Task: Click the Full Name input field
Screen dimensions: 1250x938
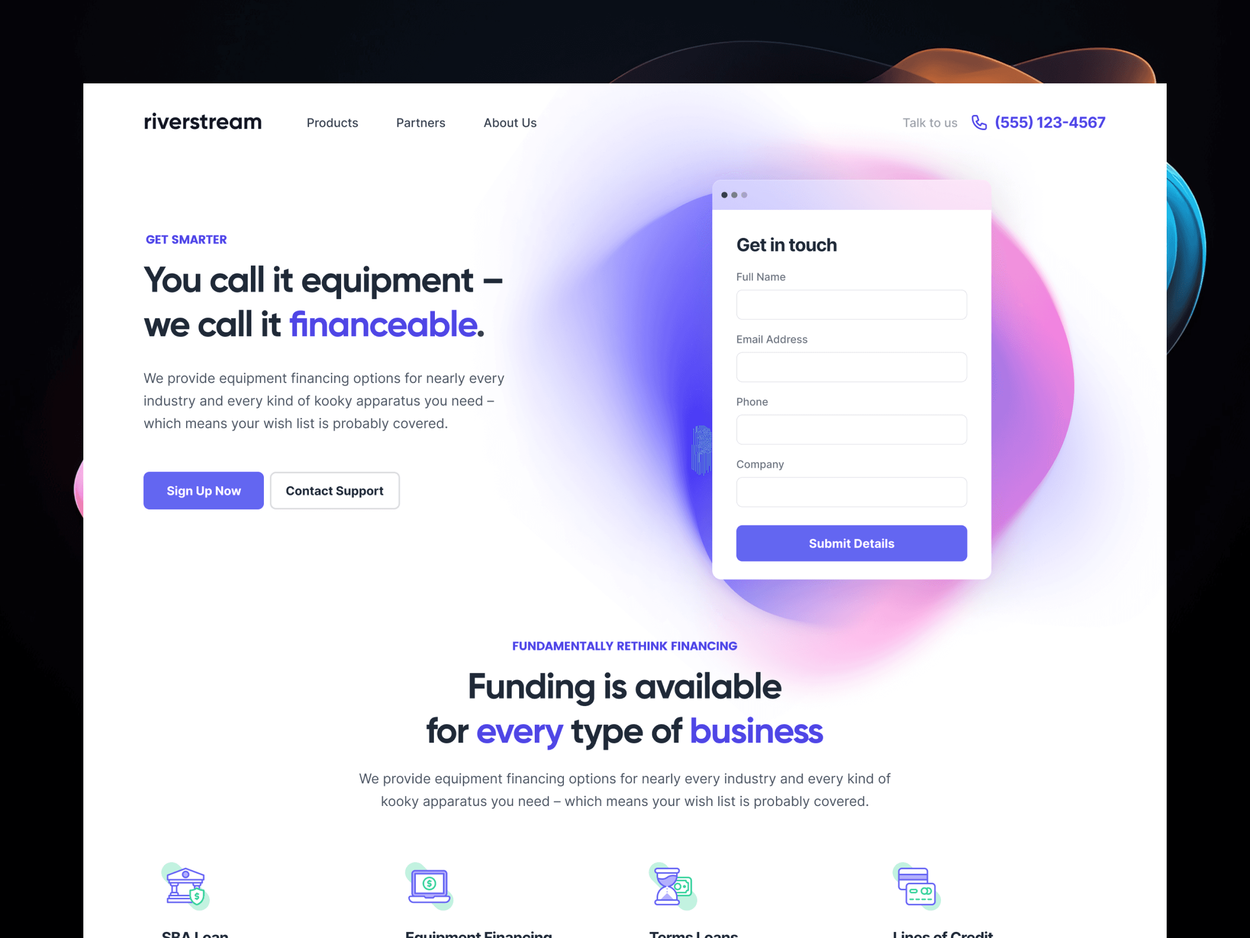Action: tap(850, 304)
